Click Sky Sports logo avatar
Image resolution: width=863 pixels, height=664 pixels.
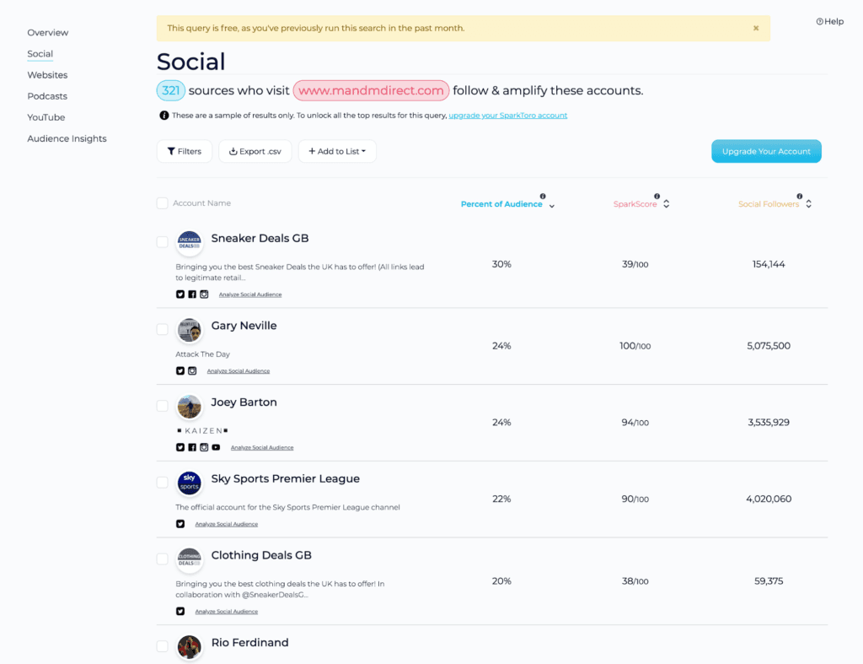click(x=190, y=483)
